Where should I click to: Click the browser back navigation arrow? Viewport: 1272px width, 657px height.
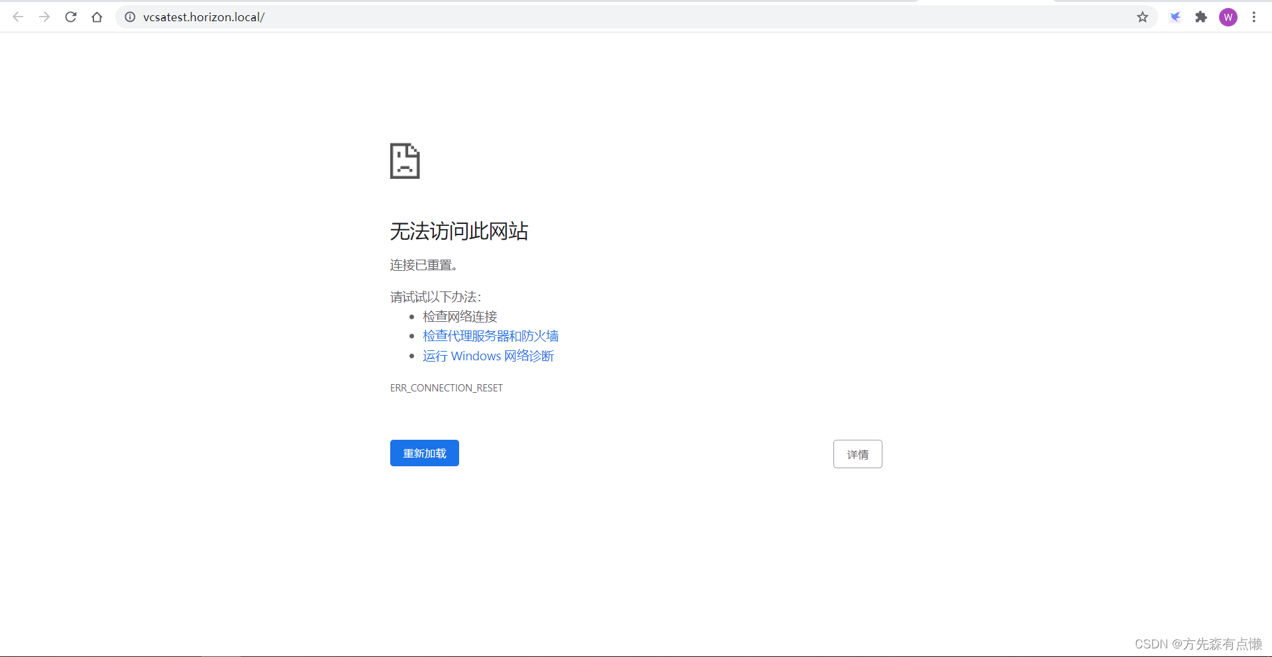(18, 17)
